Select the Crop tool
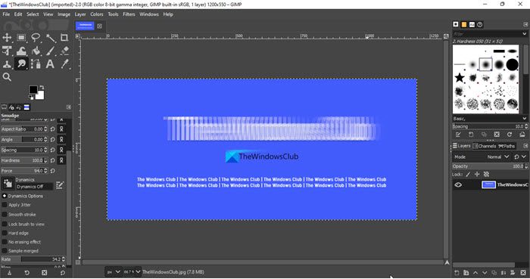The height and width of the screenshot is (279, 530). pyautogui.click(x=64, y=38)
